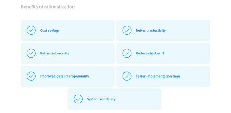Click the checkmark icon for Improved data interoperability
This screenshot has width=231, height=113.
[31, 76]
